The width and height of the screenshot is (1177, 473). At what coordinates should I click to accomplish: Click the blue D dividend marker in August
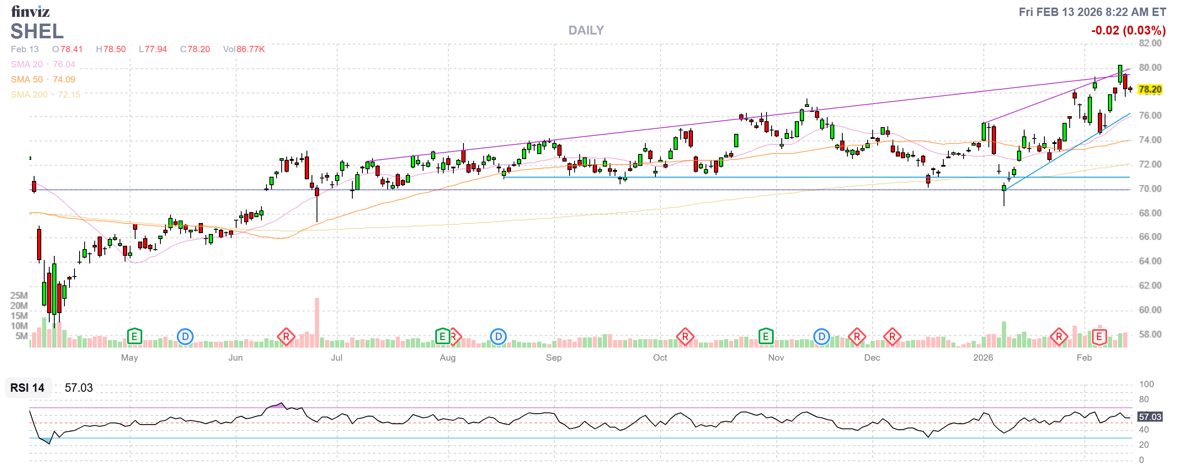[x=498, y=337]
